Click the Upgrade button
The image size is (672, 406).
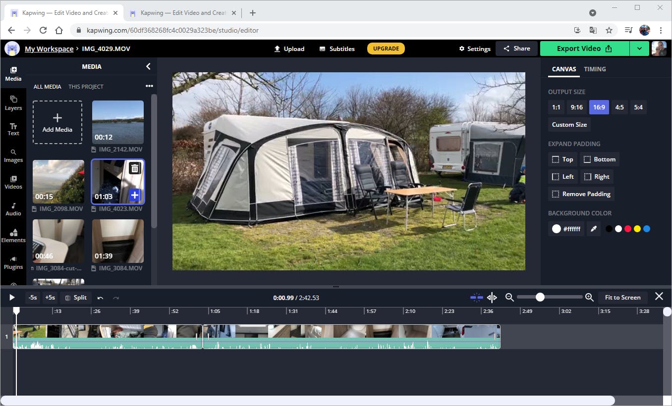pyautogui.click(x=386, y=49)
